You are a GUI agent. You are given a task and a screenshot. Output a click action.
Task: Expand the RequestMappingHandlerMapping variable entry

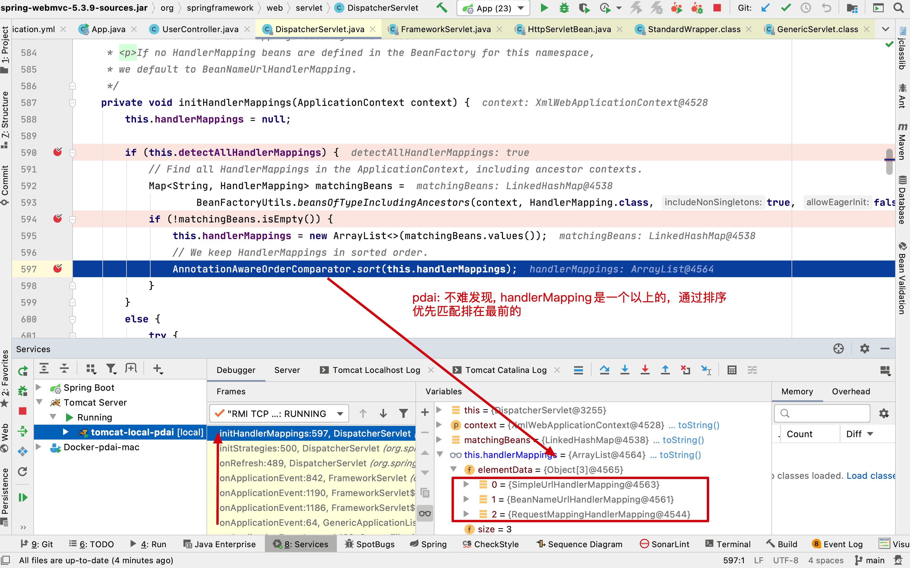tap(467, 514)
